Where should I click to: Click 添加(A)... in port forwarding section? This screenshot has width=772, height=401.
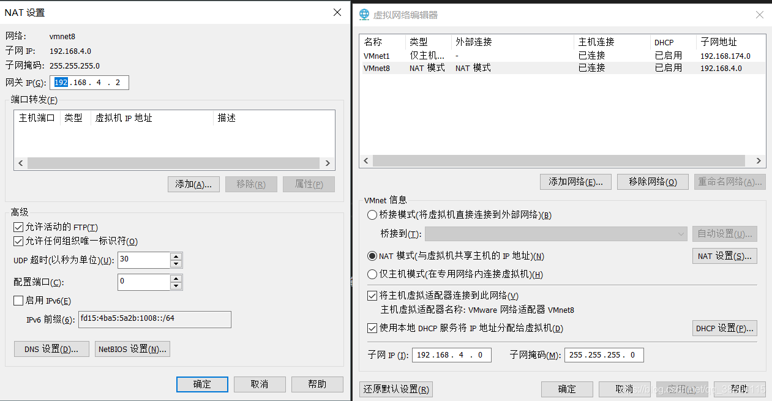(193, 184)
